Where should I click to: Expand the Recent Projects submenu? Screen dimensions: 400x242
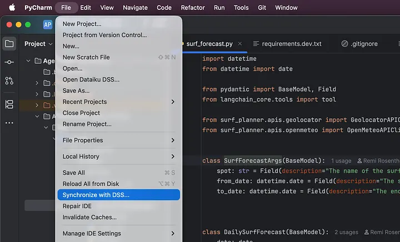[x=119, y=102]
